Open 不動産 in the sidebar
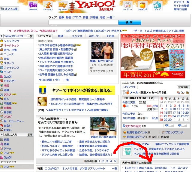 (x=7, y=103)
